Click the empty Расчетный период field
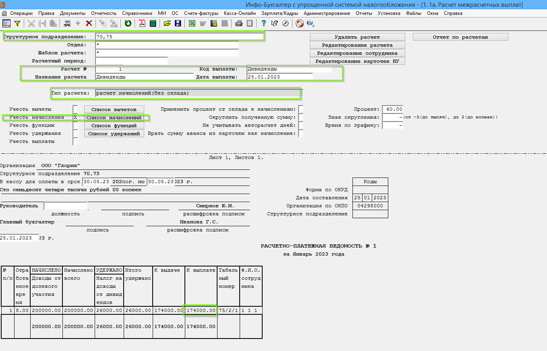 coord(131,61)
